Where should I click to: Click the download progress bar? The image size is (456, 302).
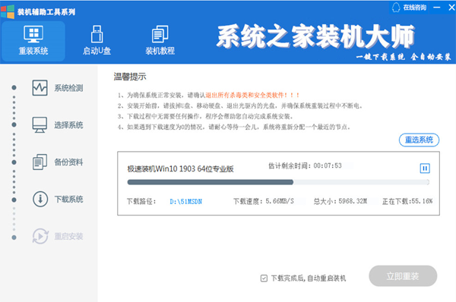click(x=278, y=182)
